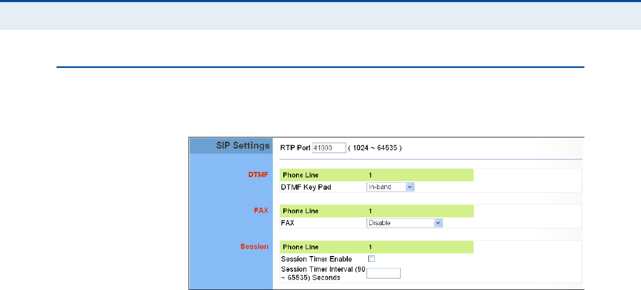Click the Session Timer Interval label text

pos(322,273)
